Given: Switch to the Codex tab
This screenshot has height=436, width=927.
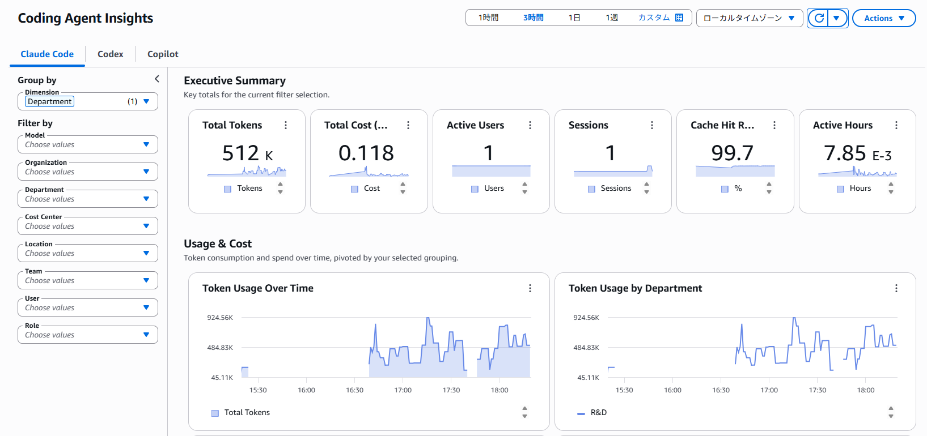Looking at the screenshot, I should tap(111, 54).
